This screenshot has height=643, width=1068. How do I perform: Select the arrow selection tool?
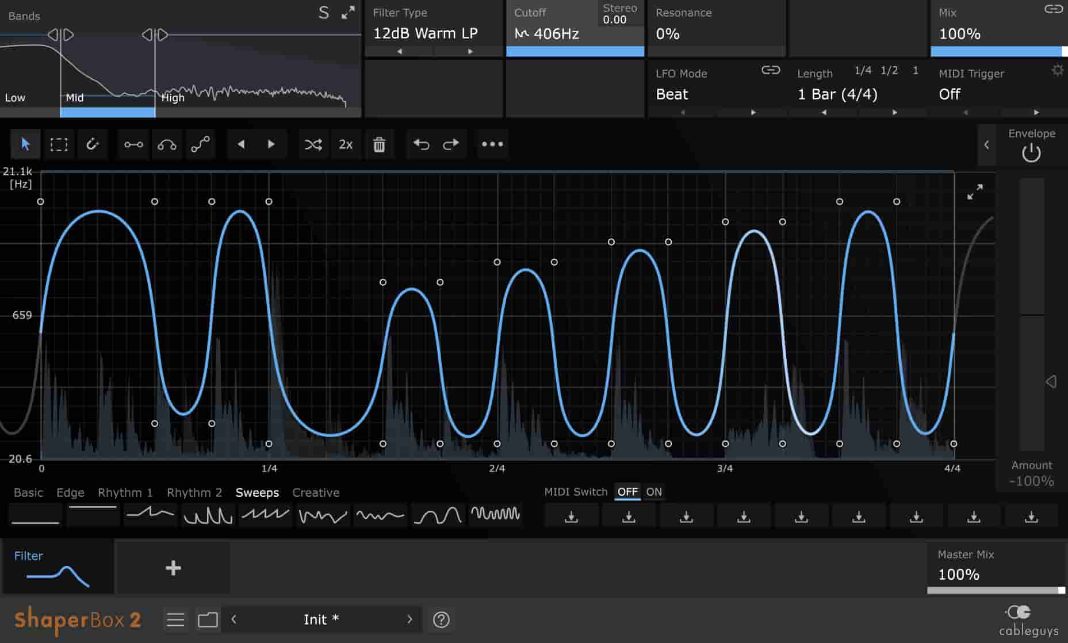point(25,144)
